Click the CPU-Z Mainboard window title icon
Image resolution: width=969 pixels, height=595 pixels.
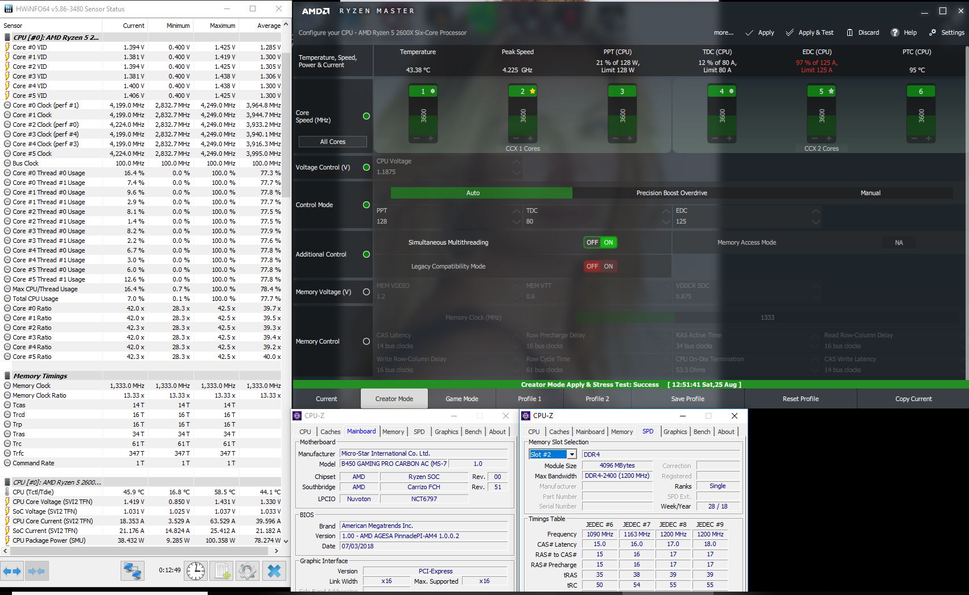[298, 416]
